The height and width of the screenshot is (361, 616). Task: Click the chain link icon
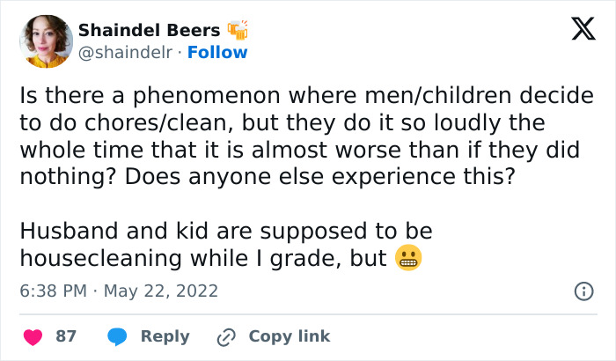[227, 336]
